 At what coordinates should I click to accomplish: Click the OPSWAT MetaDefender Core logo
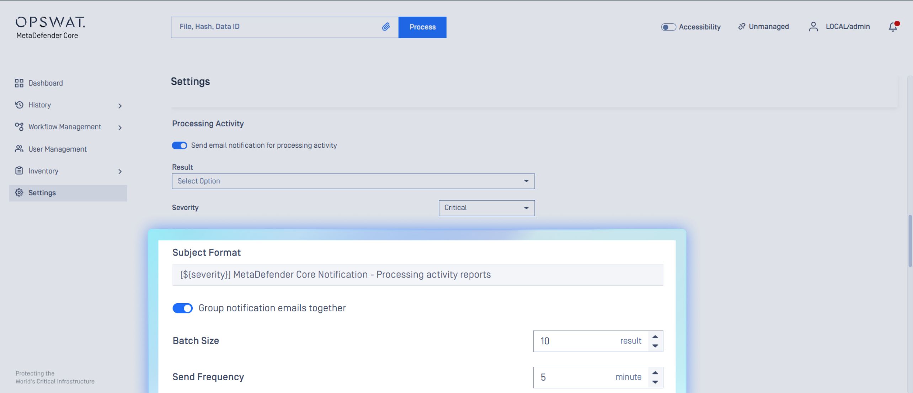click(50, 27)
